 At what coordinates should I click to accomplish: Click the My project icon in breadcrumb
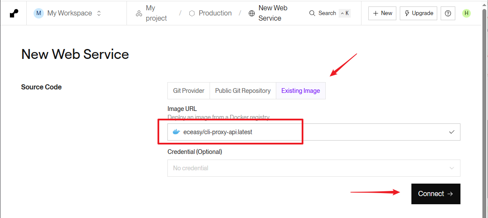[x=139, y=13]
